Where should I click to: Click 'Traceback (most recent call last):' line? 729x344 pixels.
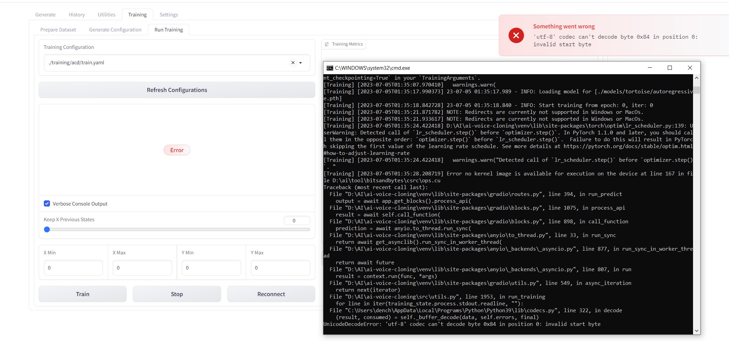point(375,187)
